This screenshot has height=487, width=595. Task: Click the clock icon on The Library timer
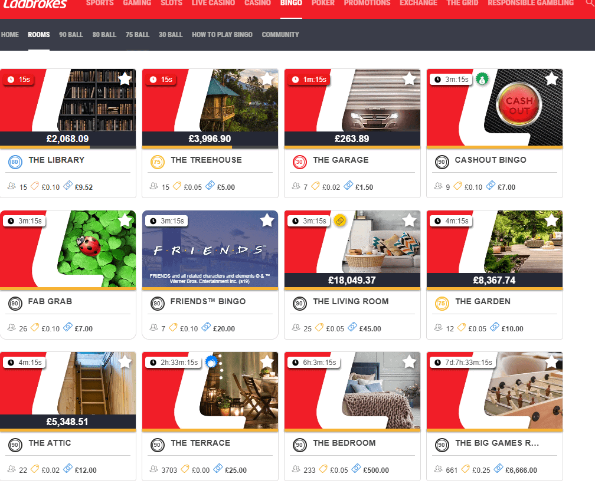pos(11,80)
